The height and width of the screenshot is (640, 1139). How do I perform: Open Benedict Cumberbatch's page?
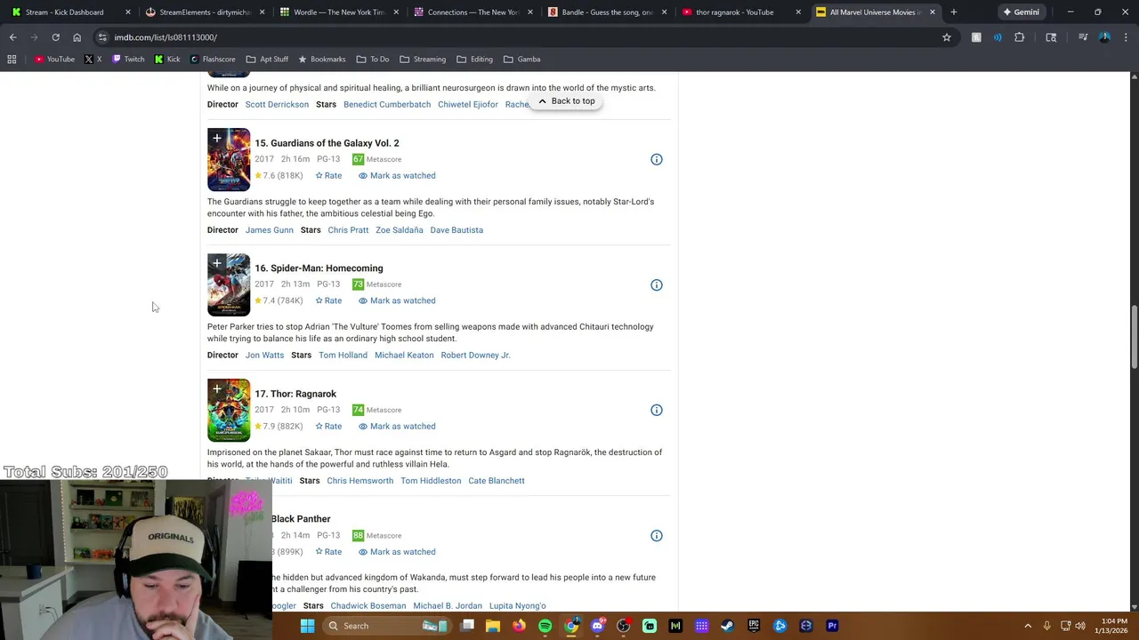[387, 105]
